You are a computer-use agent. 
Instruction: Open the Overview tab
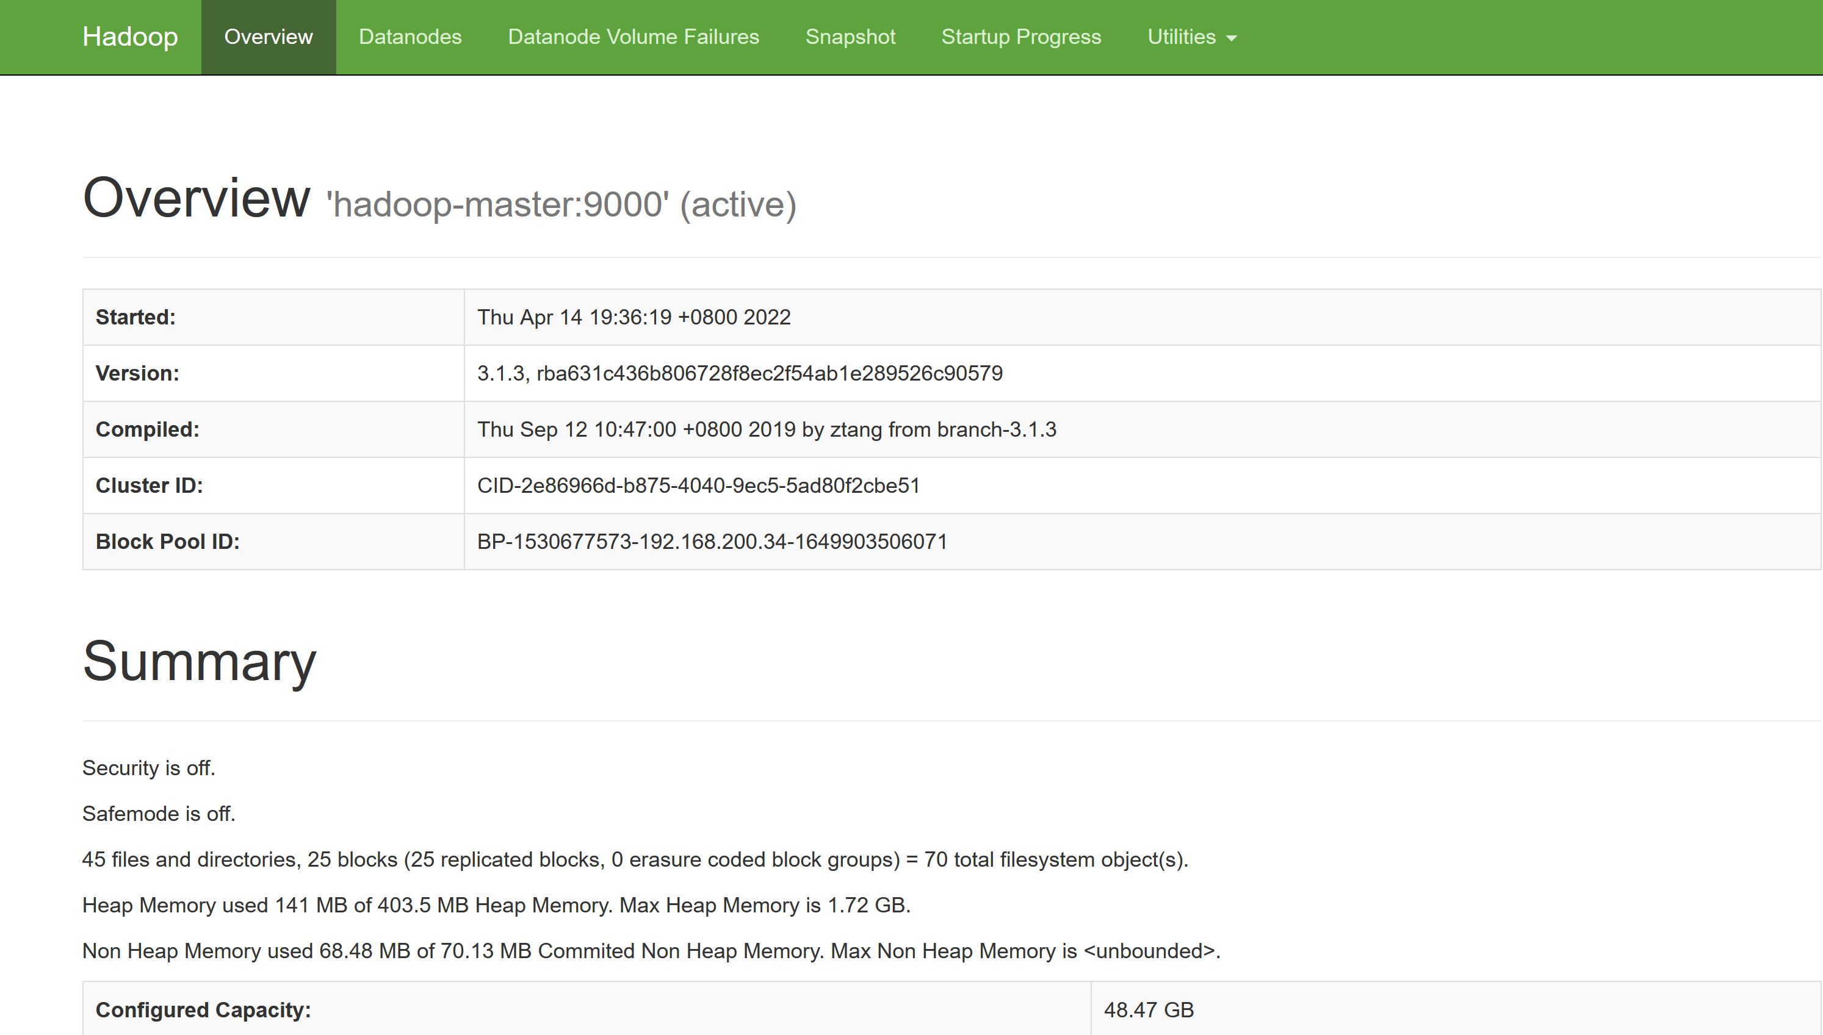268,37
